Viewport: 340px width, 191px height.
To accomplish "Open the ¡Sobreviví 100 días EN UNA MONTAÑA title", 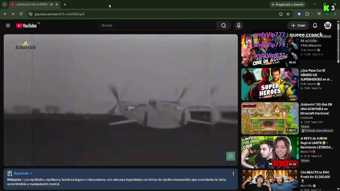I will pyautogui.click(x=316, y=109).
